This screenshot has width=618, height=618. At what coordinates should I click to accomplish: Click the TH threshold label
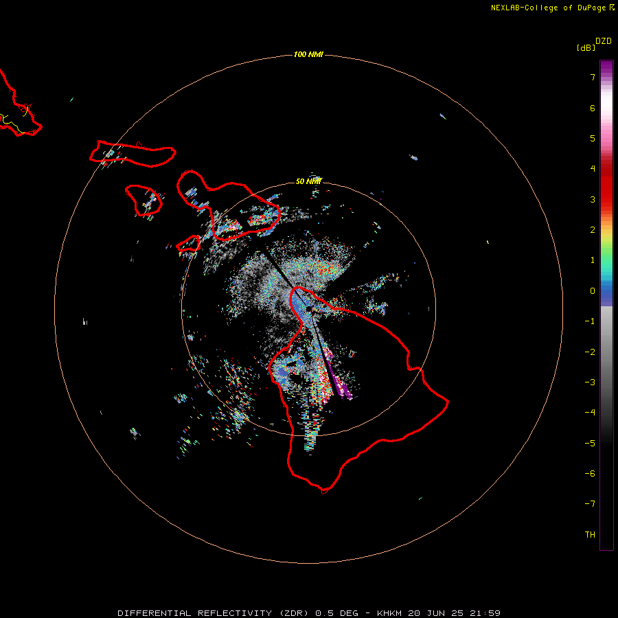[x=590, y=535]
